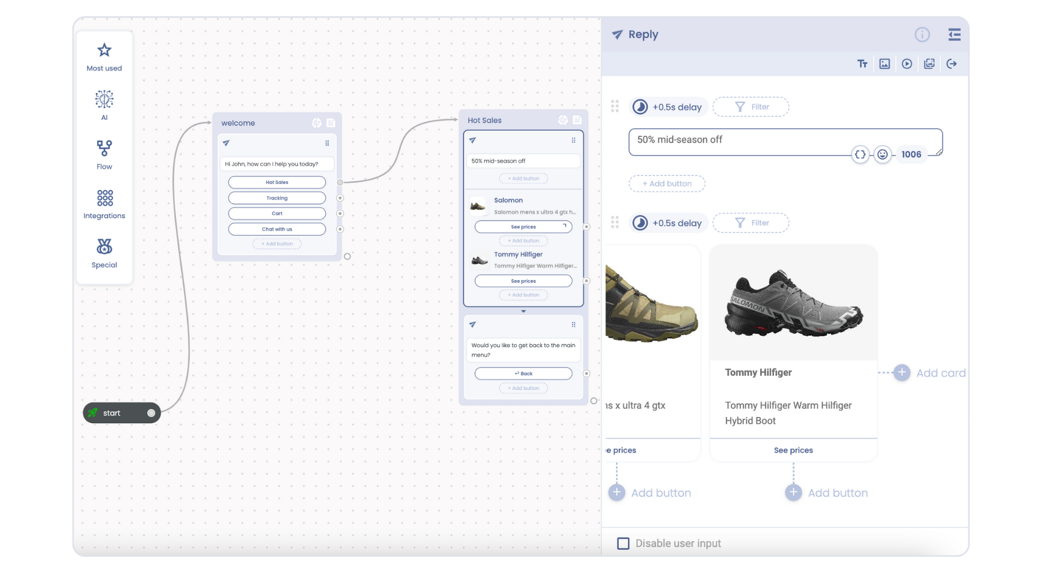The height and width of the screenshot is (573, 1042).
Task: Select the Salomon thumbnail in Hot Sales node
Action: pos(478,205)
